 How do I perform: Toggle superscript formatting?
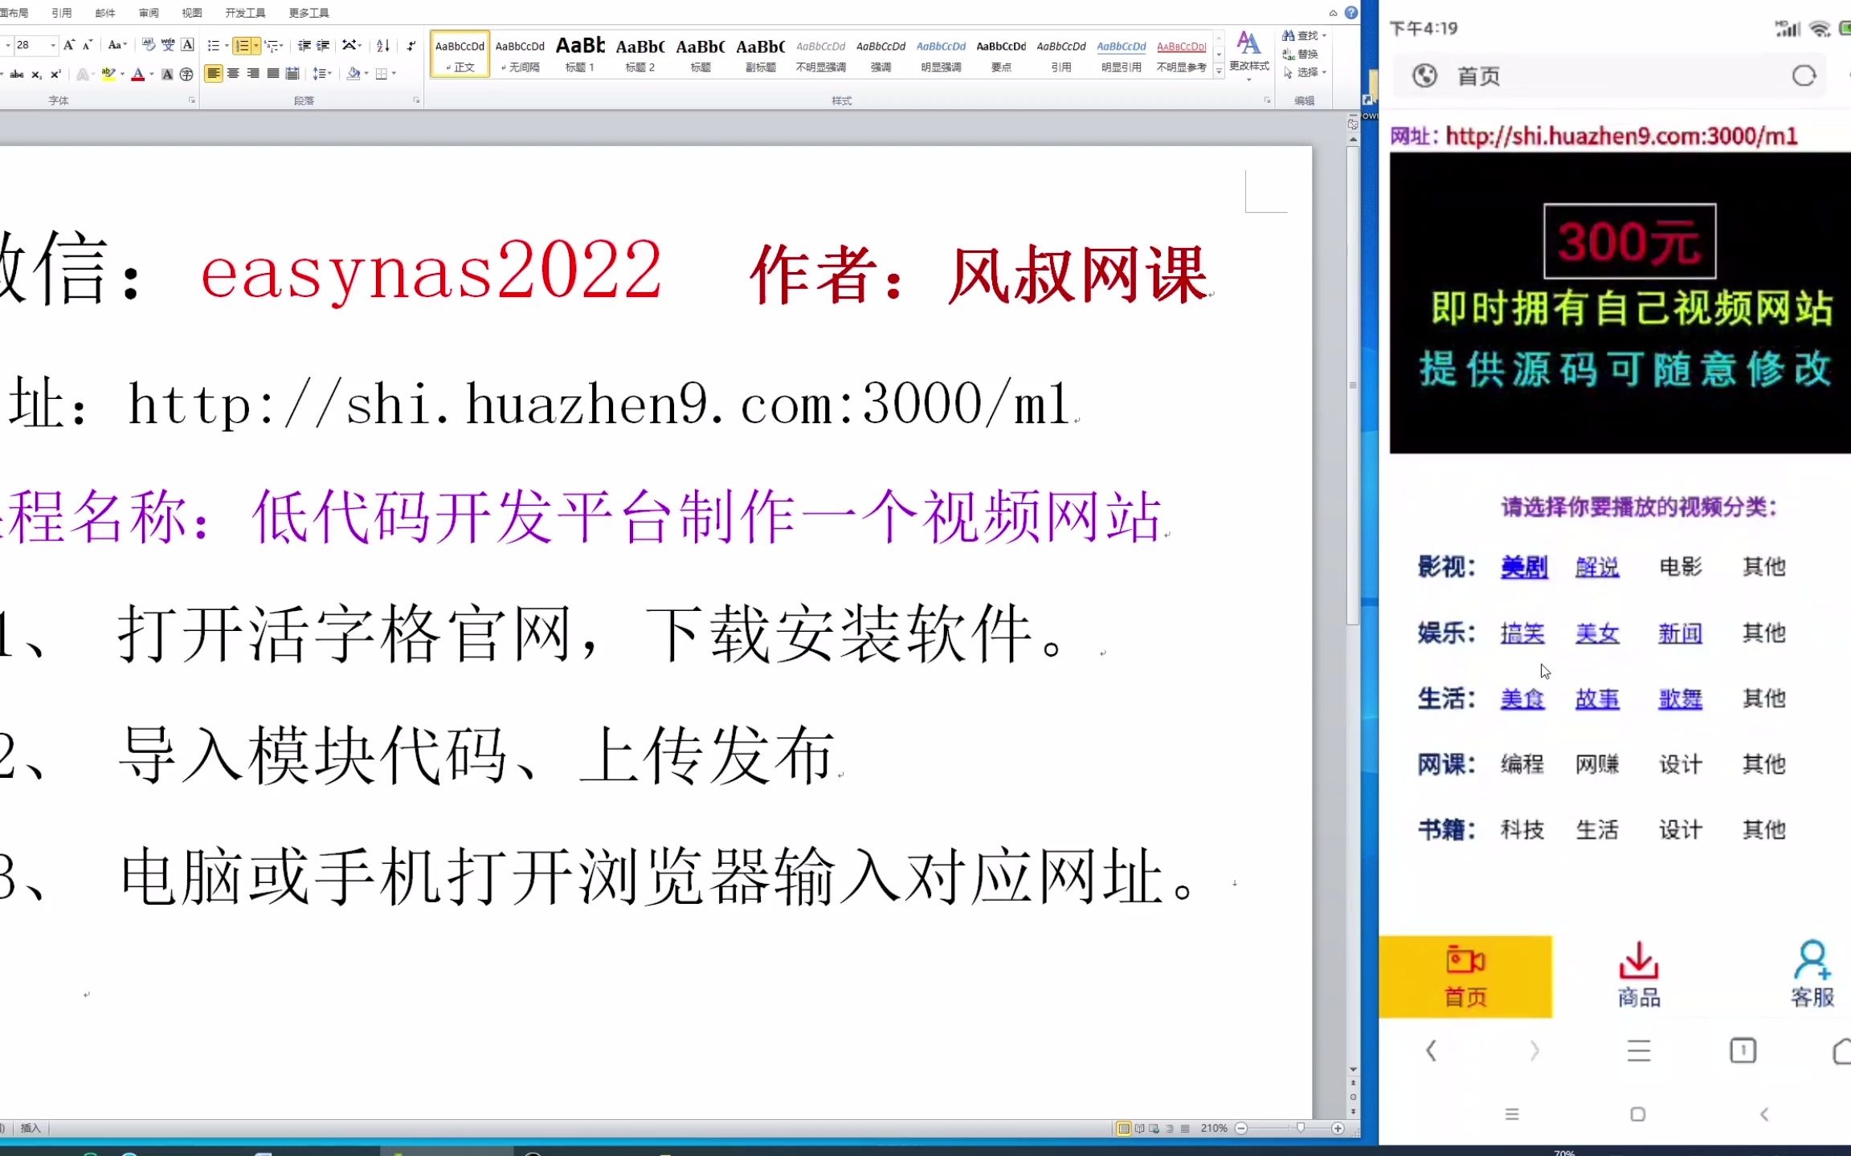55,74
